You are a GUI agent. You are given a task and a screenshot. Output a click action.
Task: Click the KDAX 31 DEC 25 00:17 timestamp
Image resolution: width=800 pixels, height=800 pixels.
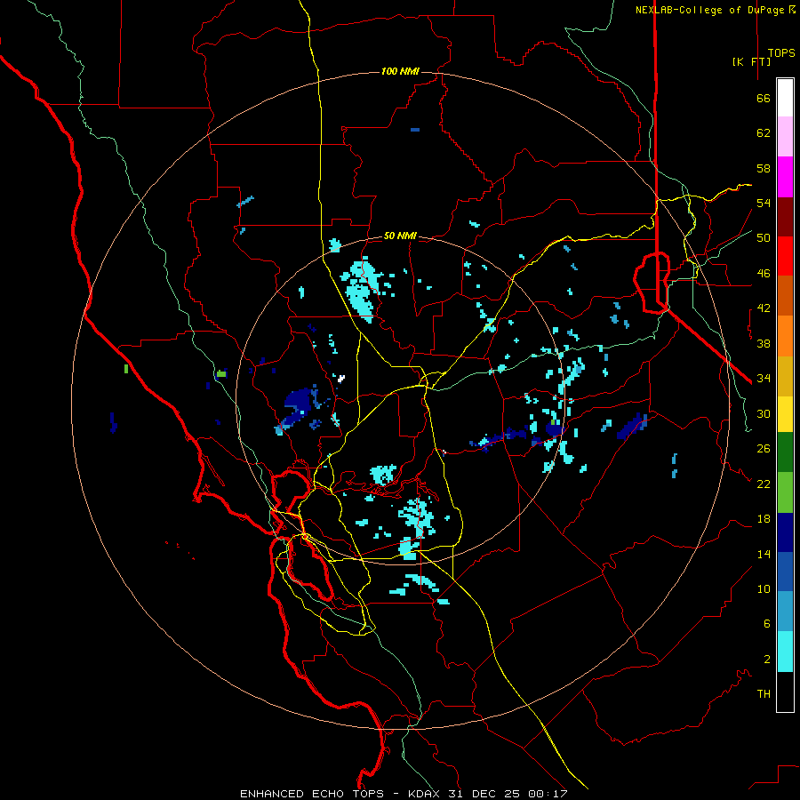click(488, 794)
